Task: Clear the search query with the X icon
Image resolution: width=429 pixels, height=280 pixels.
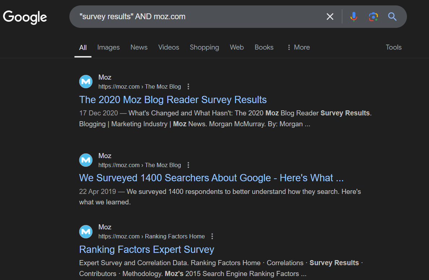Action: [x=330, y=17]
